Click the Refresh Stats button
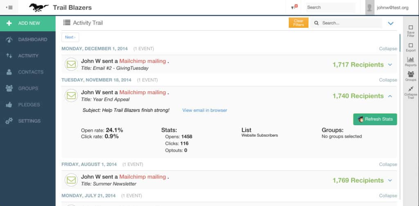The height and width of the screenshot is (206, 419). tap(375, 119)
